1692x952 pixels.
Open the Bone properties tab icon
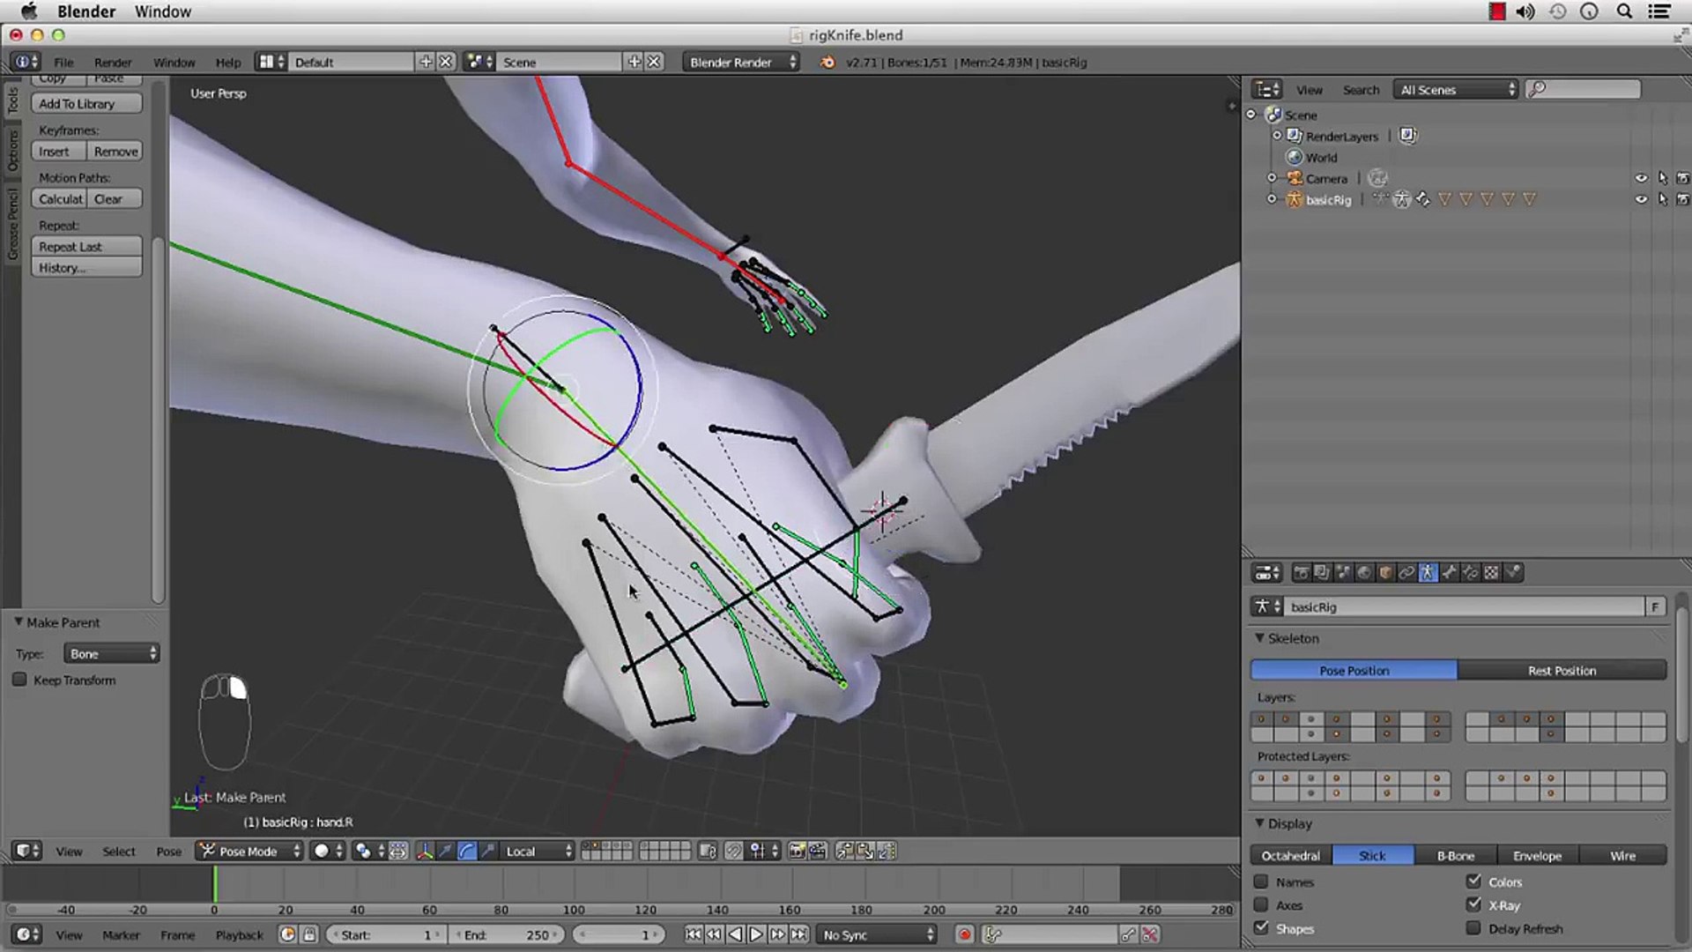point(1449,573)
